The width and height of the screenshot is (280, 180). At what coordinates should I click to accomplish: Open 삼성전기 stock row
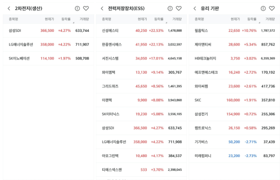[234, 114]
